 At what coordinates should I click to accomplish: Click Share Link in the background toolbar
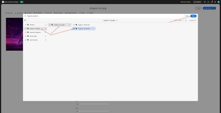pyautogui.click(x=9, y=13)
